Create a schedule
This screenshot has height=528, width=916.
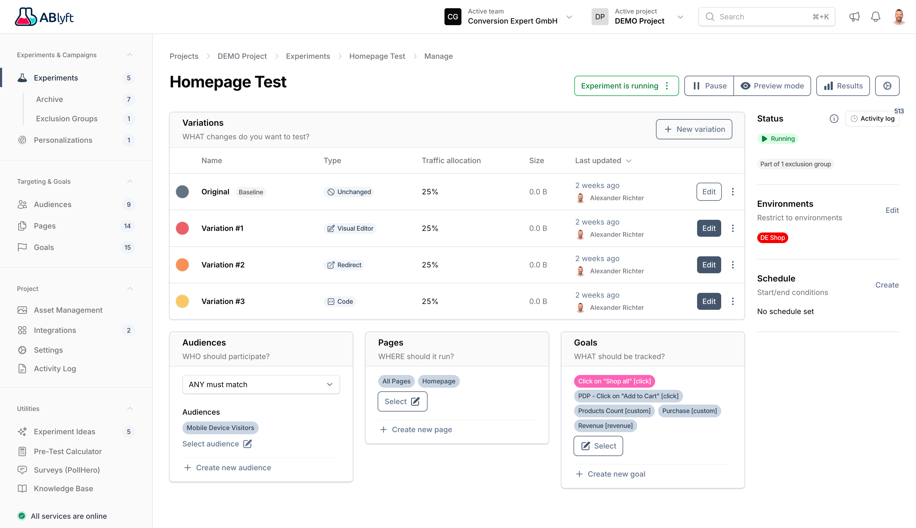tap(887, 285)
